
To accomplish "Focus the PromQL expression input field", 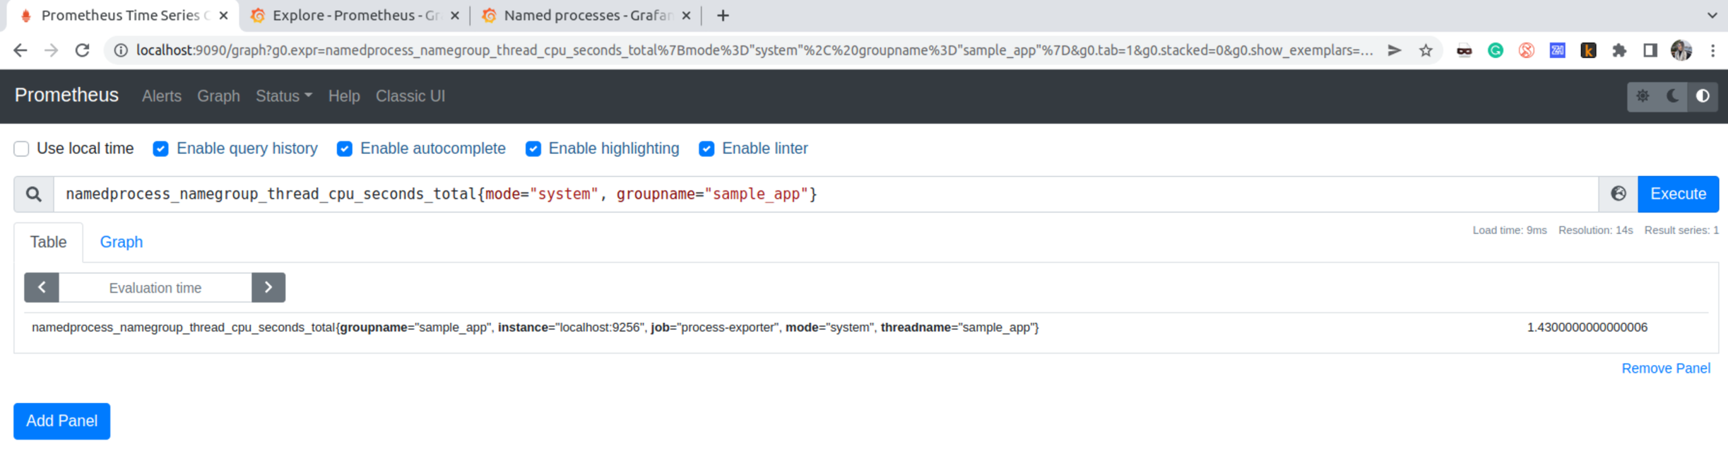I will (826, 195).
